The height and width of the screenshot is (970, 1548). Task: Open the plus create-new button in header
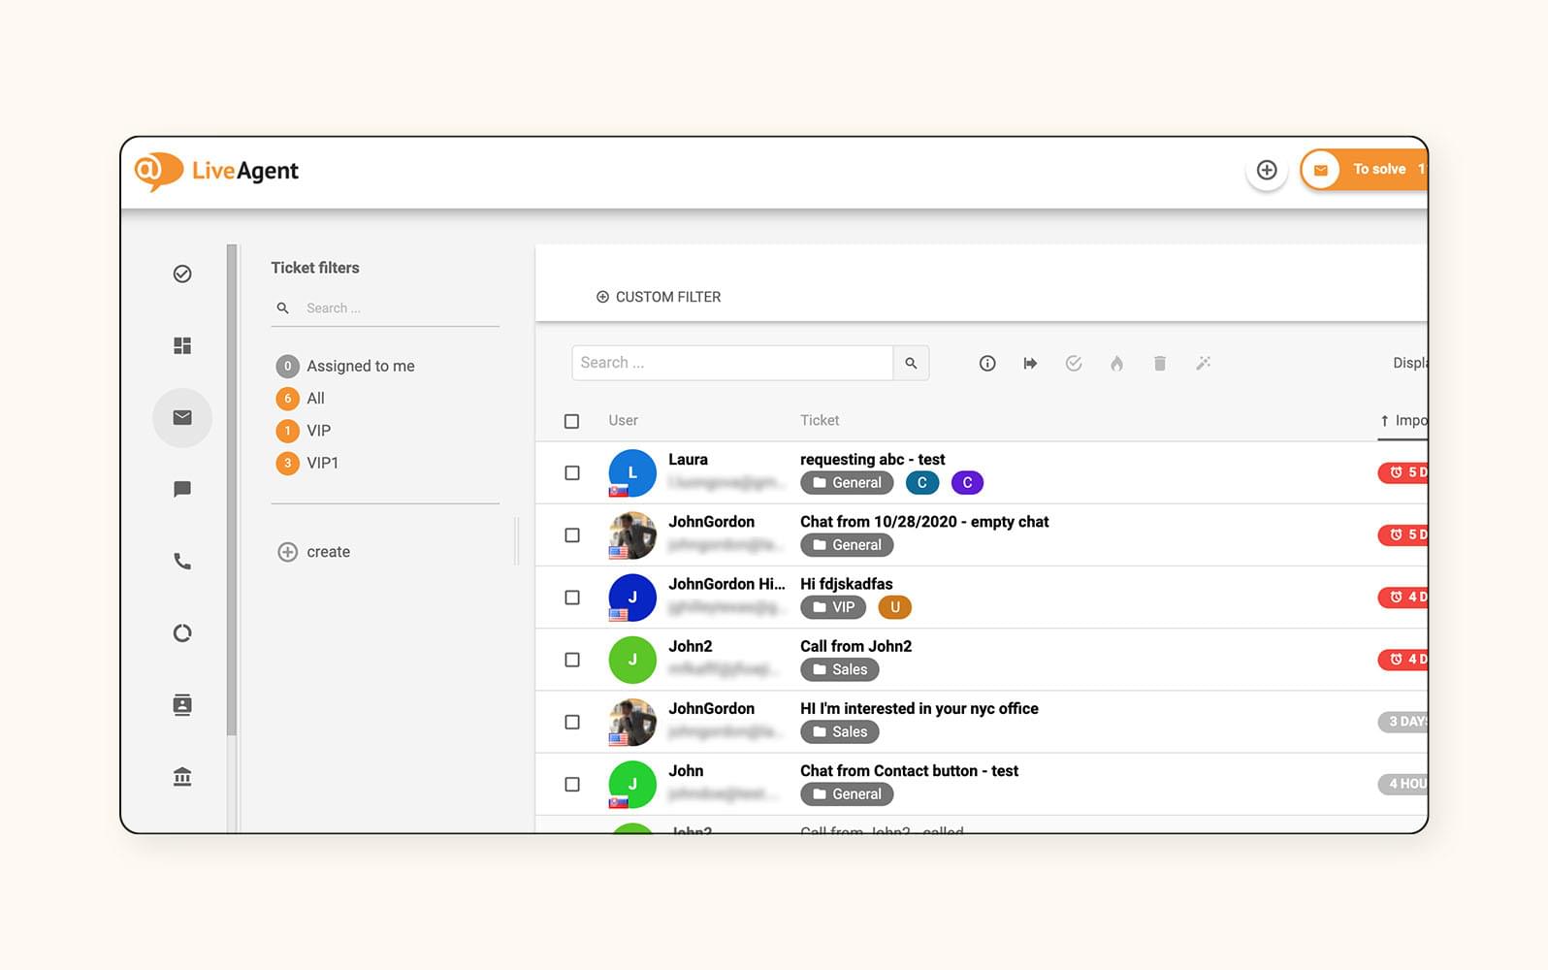tap(1267, 170)
